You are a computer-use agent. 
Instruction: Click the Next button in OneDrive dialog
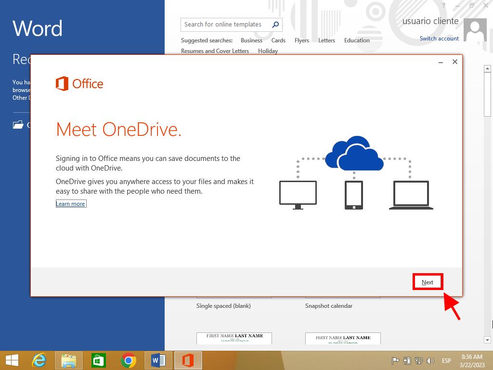coord(427,282)
